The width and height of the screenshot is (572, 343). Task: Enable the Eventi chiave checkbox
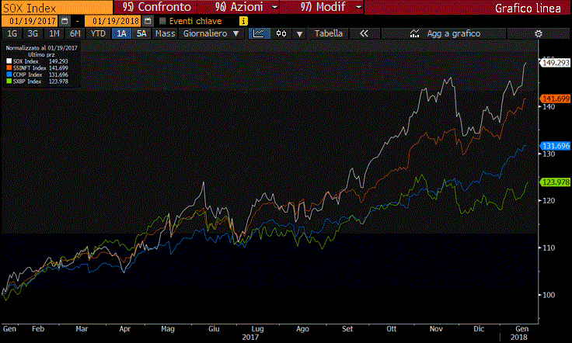click(162, 21)
